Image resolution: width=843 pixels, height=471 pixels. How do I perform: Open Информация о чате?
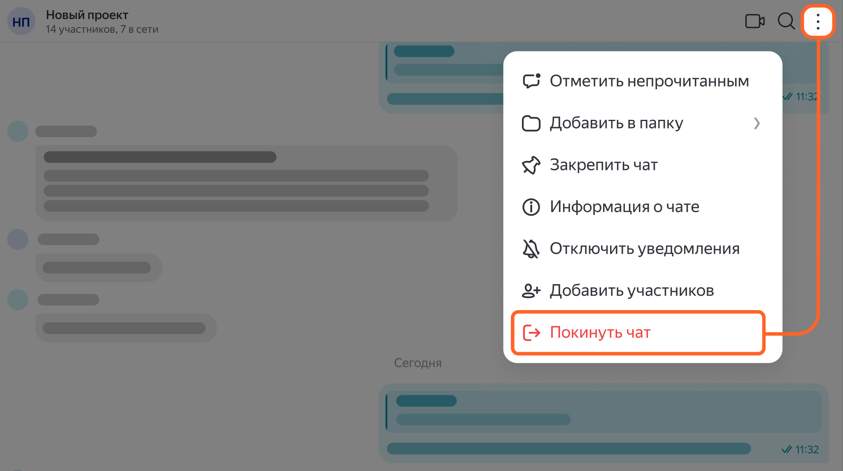[x=624, y=207]
